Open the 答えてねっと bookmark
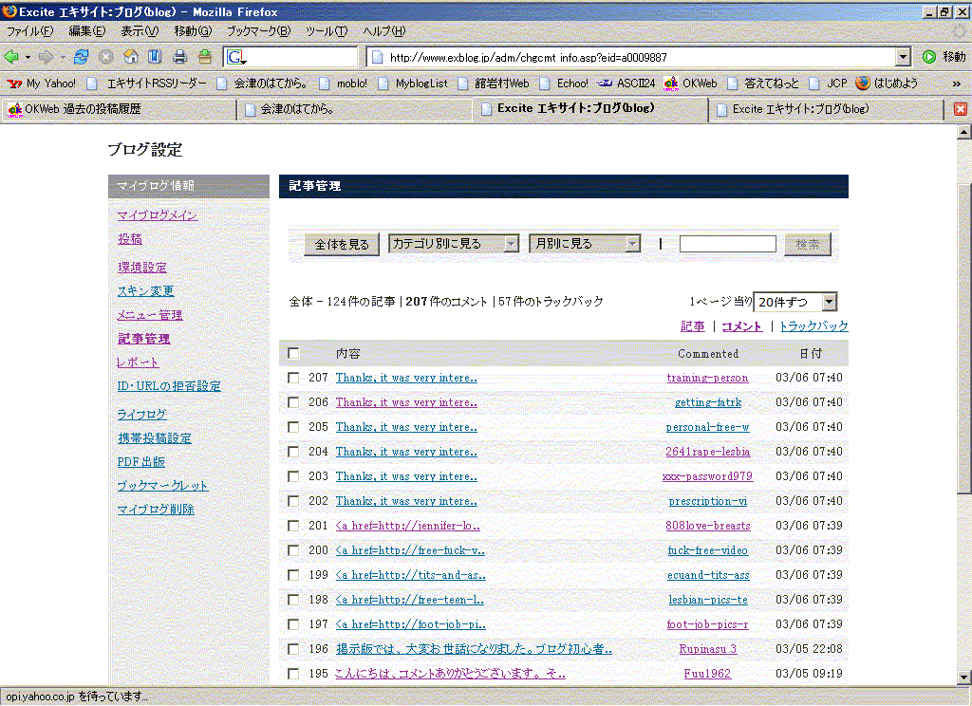The image size is (972, 706). (764, 84)
